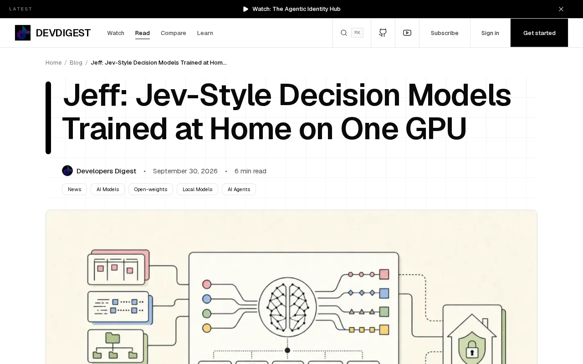
Task: Click the September 30, 2026 date
Action: 185,171
